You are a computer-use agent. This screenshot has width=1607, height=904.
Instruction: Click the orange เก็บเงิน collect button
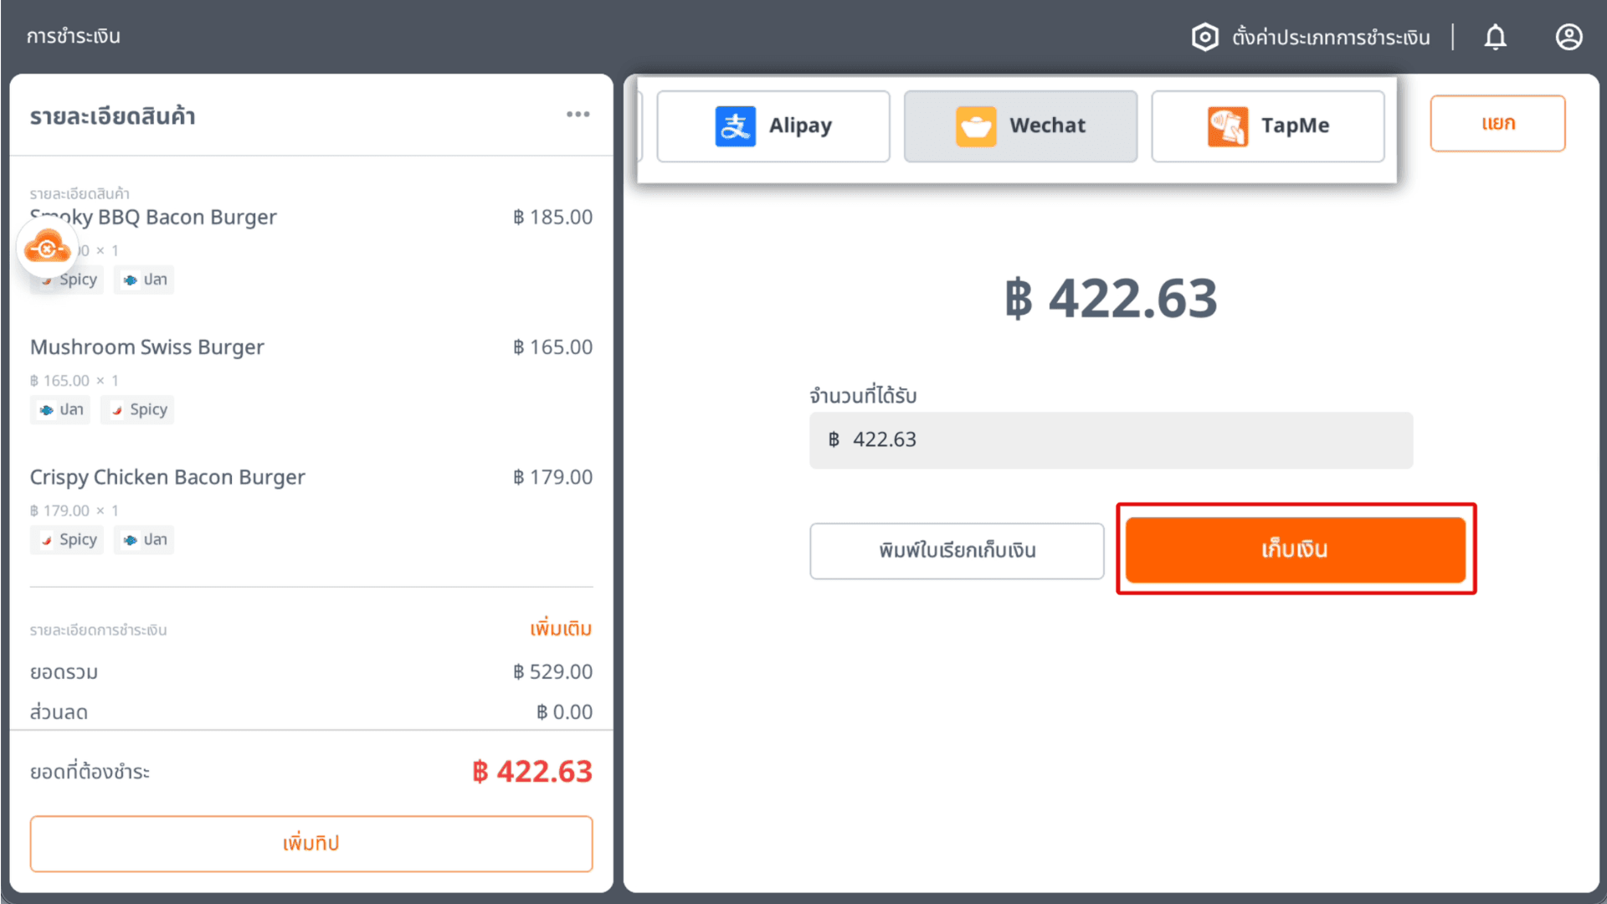click(1295, 549)
